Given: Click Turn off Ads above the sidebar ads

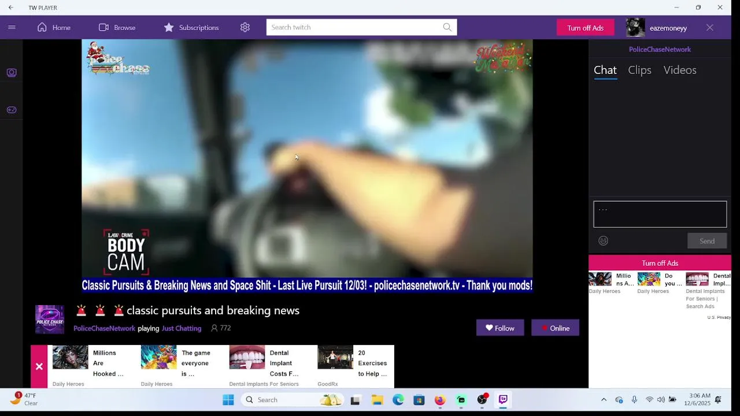Looking at the screenshot, I should click(660, 263).
